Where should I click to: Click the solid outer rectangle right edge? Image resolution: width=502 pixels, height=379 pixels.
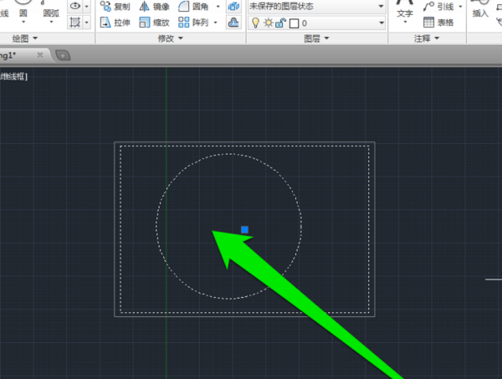pos(374,229)
